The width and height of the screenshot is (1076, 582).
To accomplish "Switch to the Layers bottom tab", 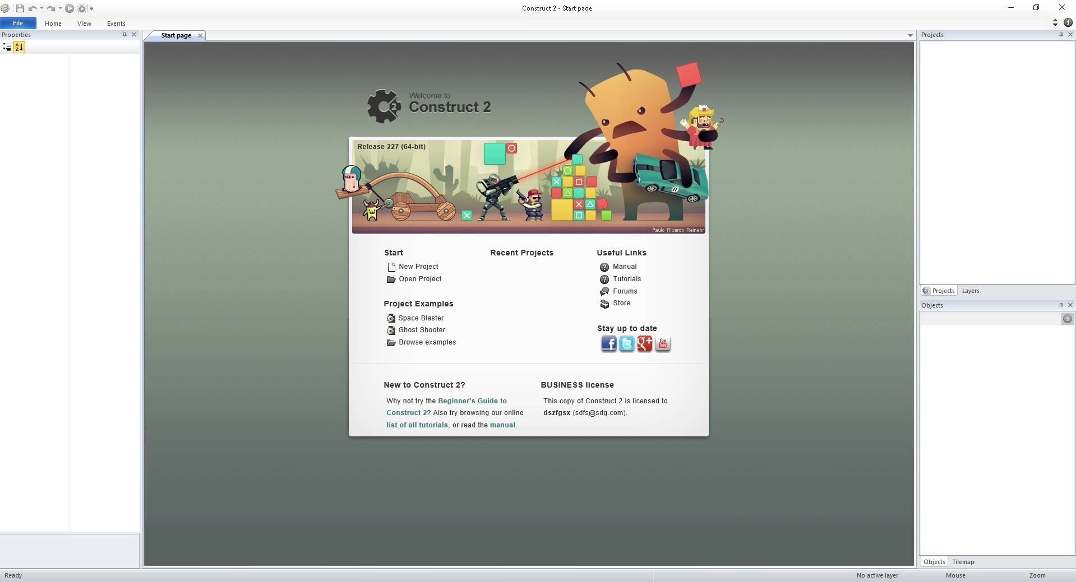I will tap(971, 291).
